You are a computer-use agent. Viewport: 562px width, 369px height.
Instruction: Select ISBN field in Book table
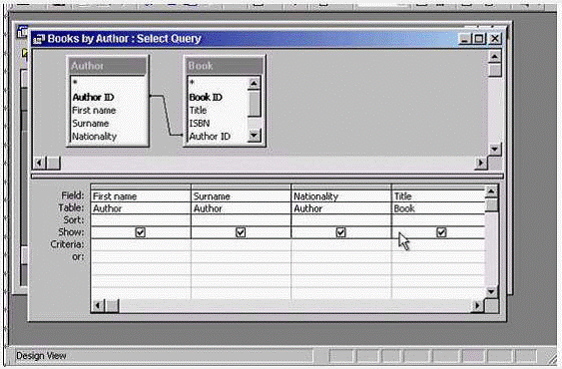[x=200, y=124]
